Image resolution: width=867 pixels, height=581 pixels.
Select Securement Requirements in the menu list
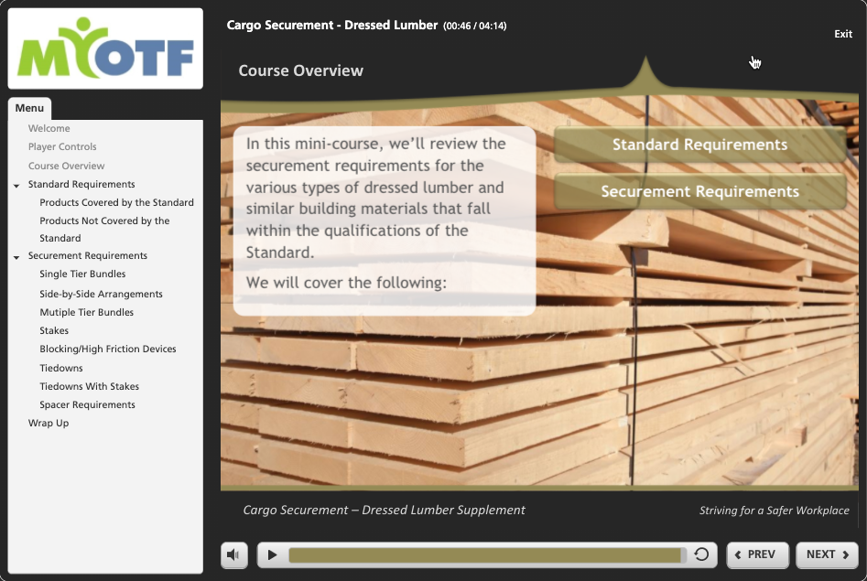[87, 255]
